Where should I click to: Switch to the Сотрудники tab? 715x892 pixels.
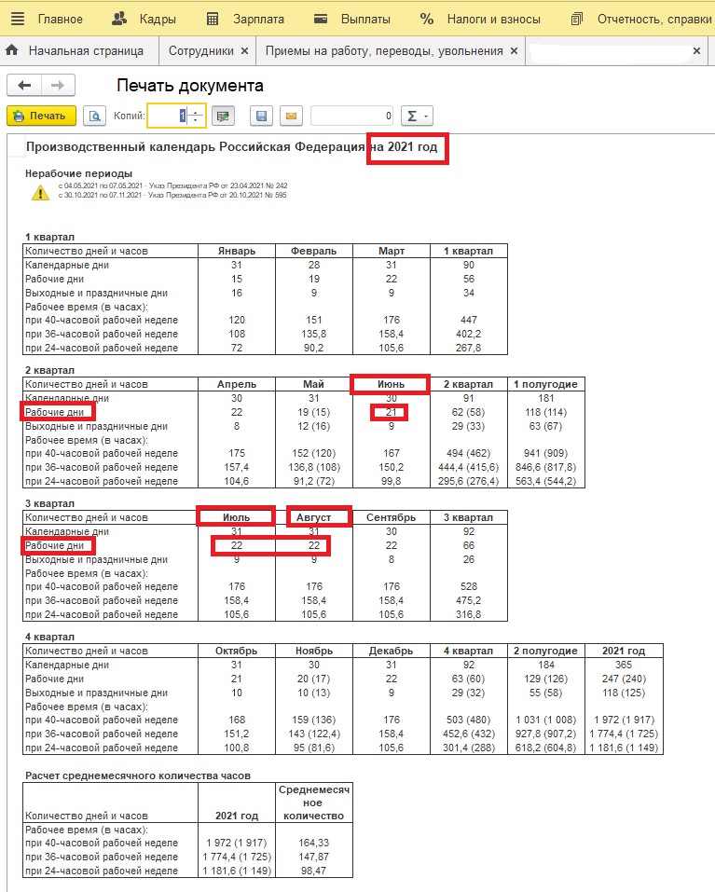point(200,50)
